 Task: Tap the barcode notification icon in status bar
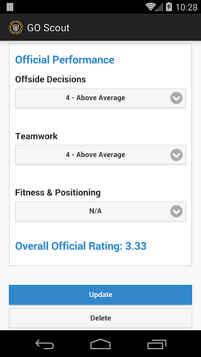pos(10,7)
